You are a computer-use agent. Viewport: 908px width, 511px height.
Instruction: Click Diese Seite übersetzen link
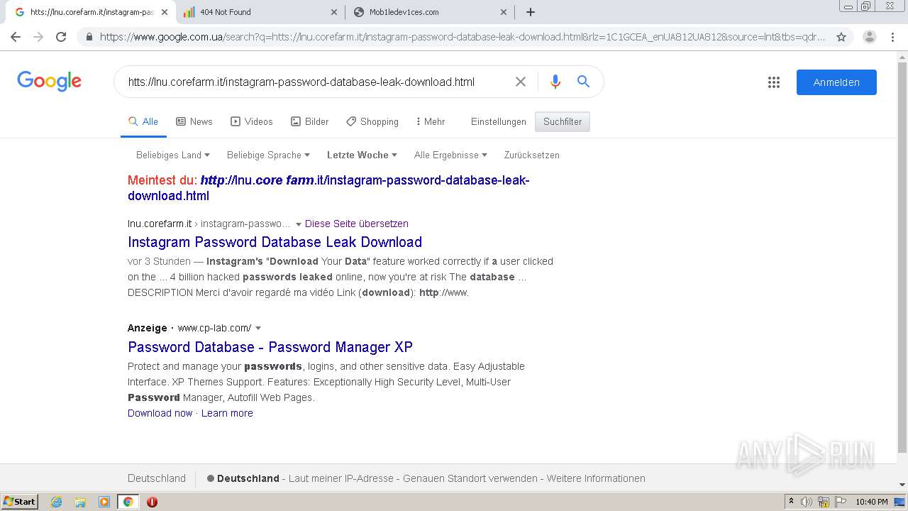[357, 224]
